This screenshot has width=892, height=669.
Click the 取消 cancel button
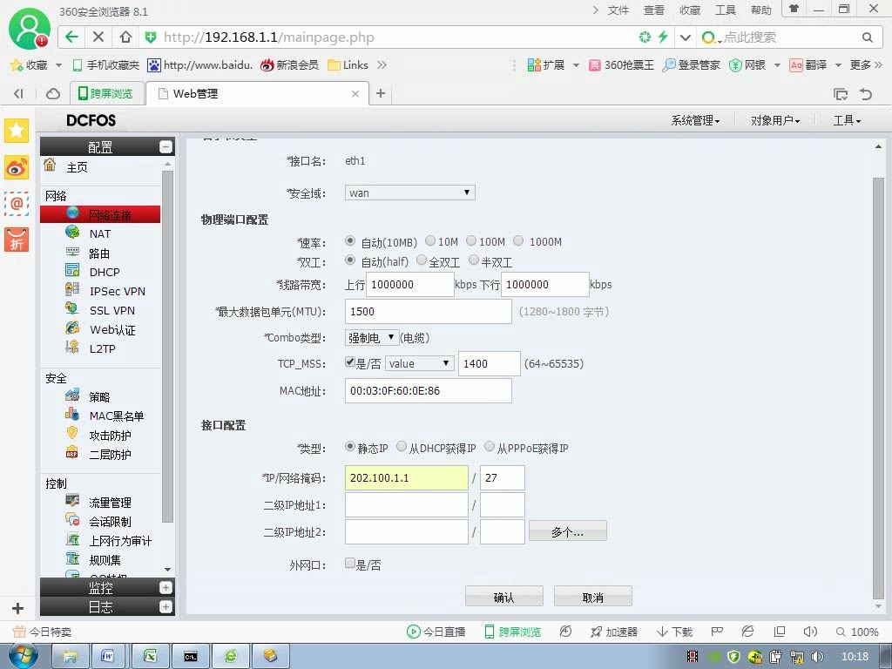point(592,597)
